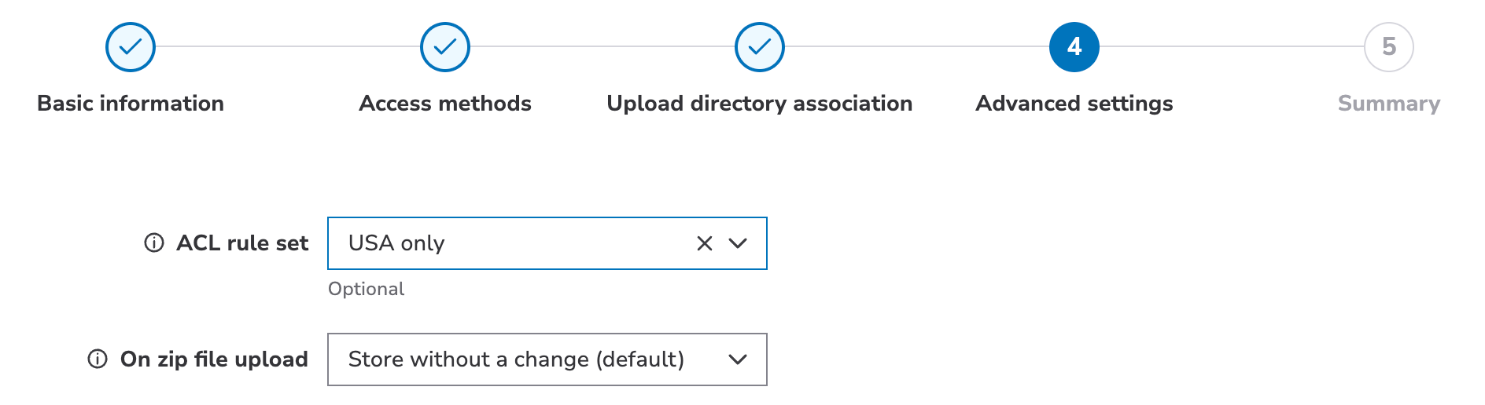Click the On zip file upload label

click(x=214, y=359)
